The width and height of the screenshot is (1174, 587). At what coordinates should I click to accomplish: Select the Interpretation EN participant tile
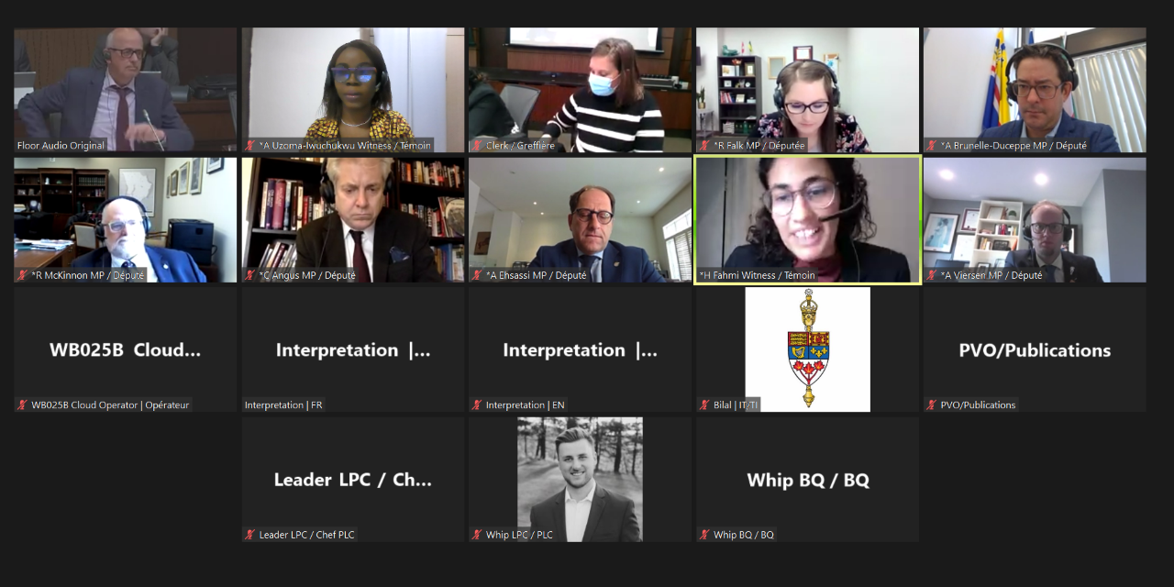coord(580,349)
